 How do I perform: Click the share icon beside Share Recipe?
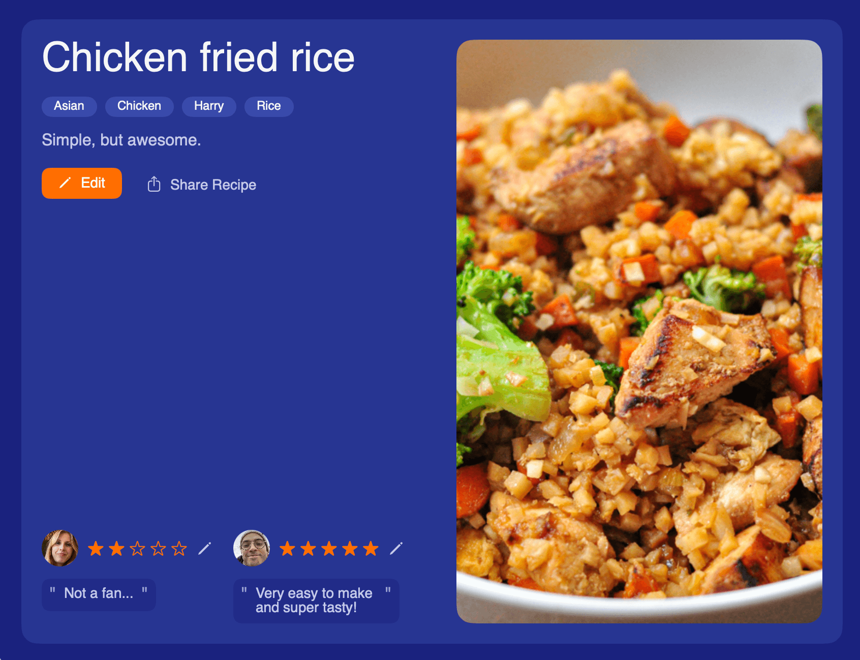pyautogui.click(x=154, y=184)
